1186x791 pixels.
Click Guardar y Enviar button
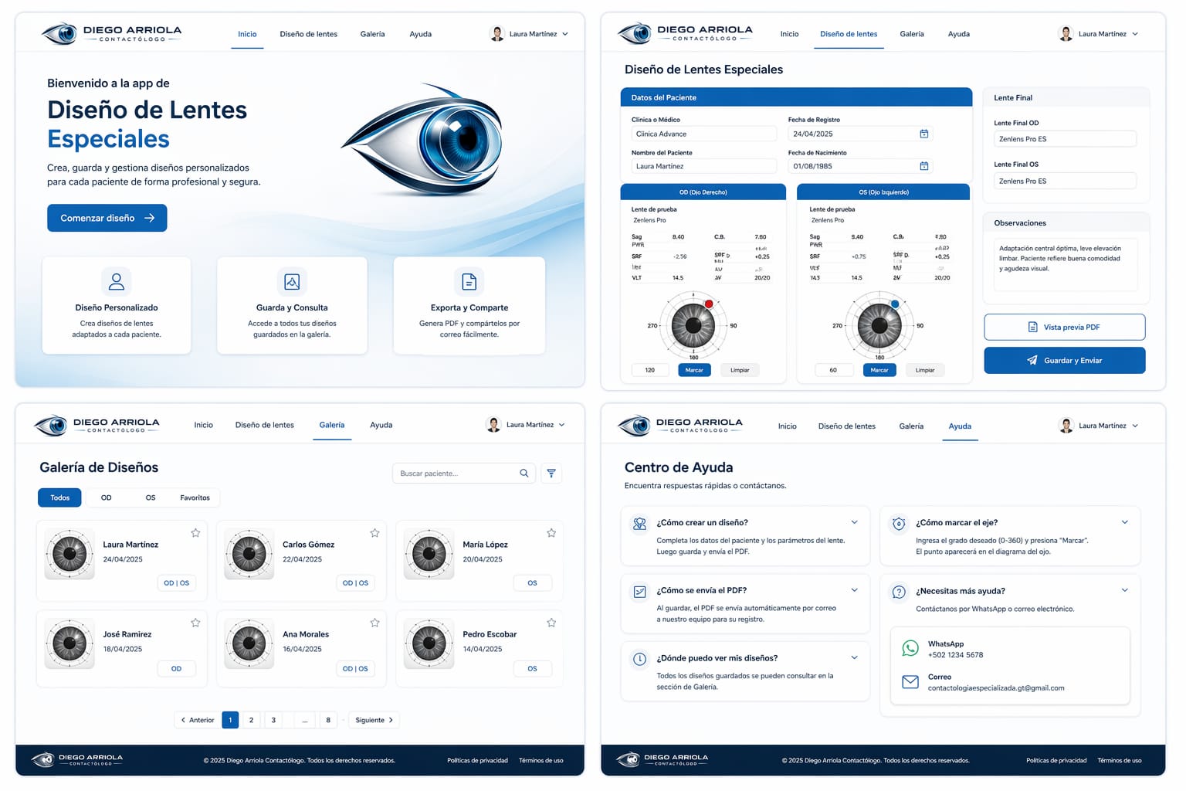coord(1064,360)
